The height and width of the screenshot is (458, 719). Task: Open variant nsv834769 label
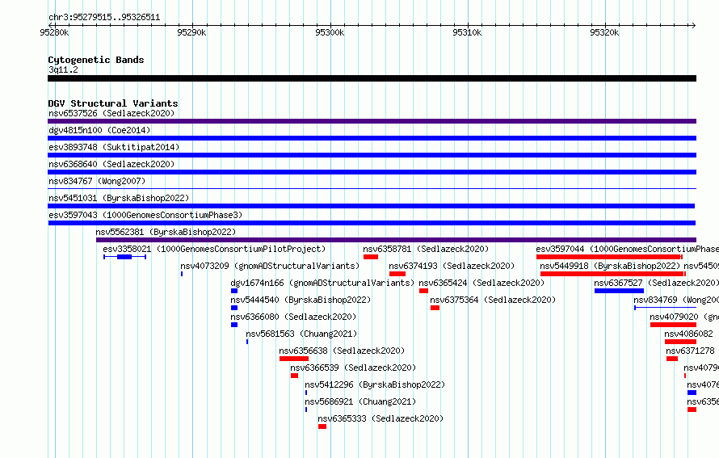click(x=676, y=300)
